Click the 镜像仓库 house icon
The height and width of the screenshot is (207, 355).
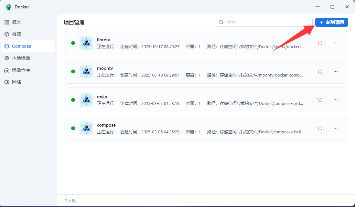[7, 70]
